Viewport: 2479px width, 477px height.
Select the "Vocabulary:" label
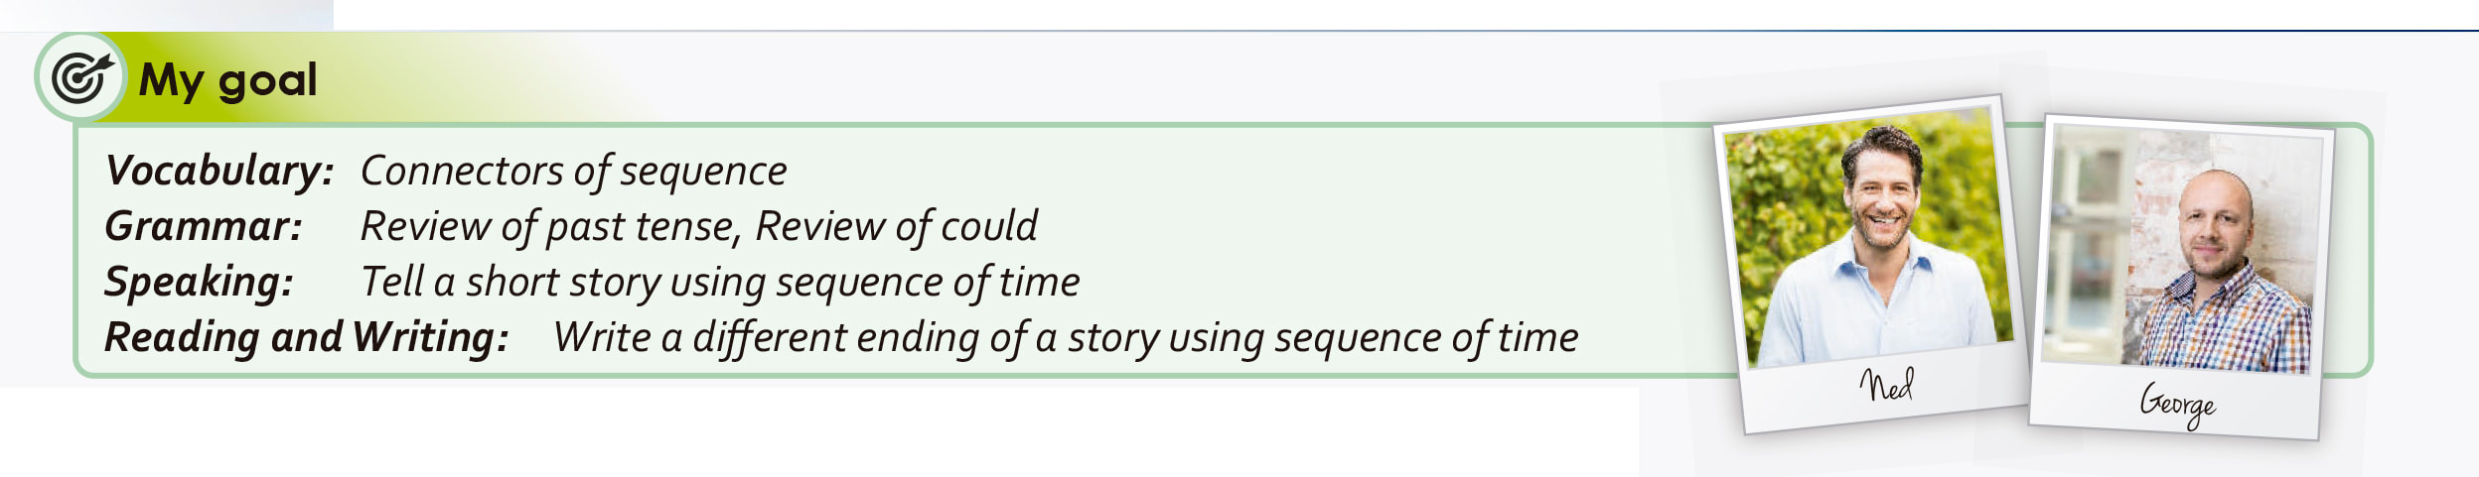[219, 171]
